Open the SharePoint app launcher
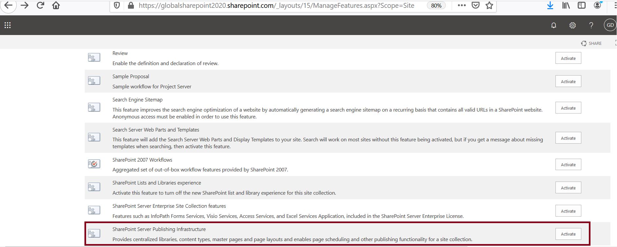Viewport: 617px width, 247px height. coord(8,25)
